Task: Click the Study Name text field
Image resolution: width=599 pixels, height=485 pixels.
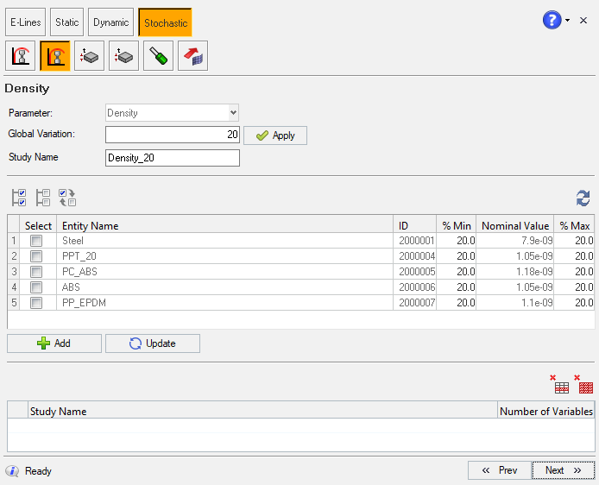Action: click(172, 158)
